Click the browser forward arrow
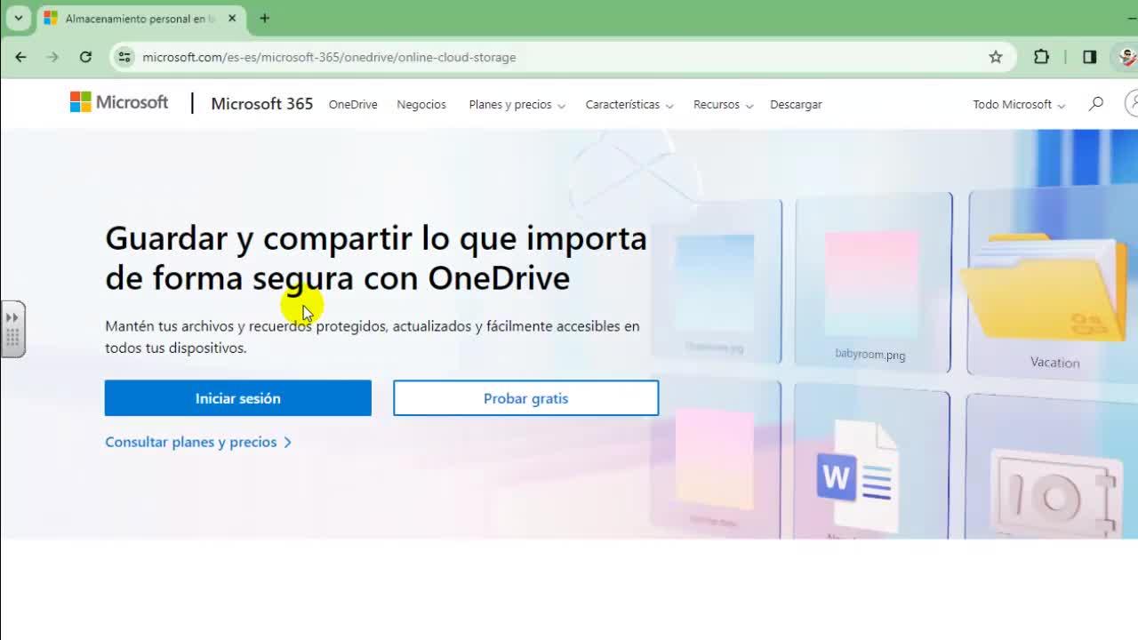Viewport: 1138px width, 640px height. tap(52, 57)
